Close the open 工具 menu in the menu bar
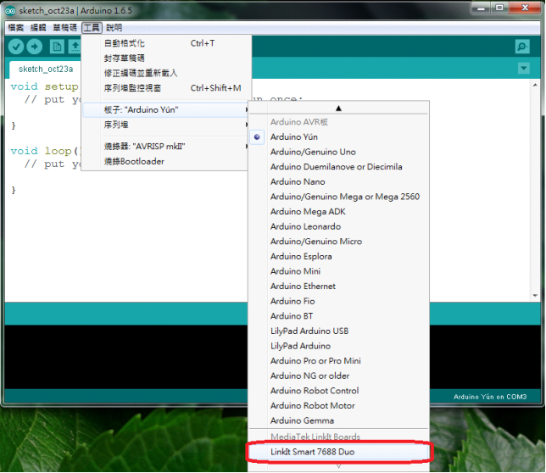 point(92,27)
